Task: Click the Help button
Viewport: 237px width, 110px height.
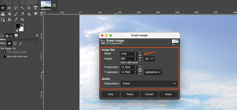Action: pyautogui.click(x=111, y=94)
